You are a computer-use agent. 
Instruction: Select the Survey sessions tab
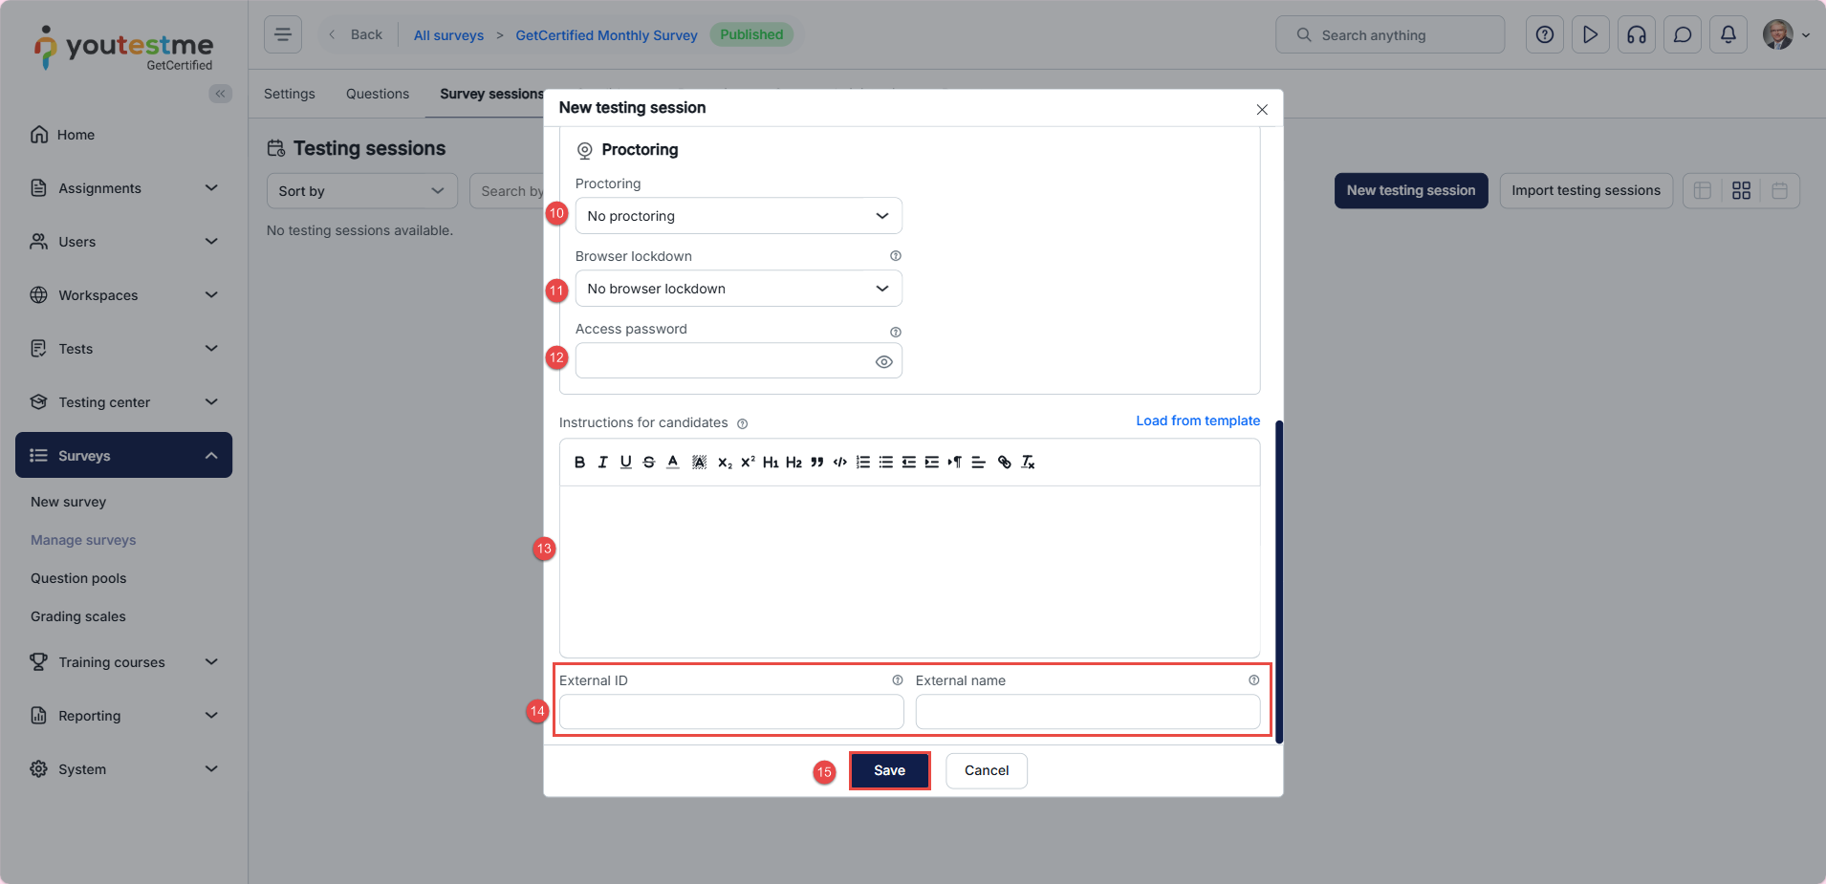click(x=491, y=94)
